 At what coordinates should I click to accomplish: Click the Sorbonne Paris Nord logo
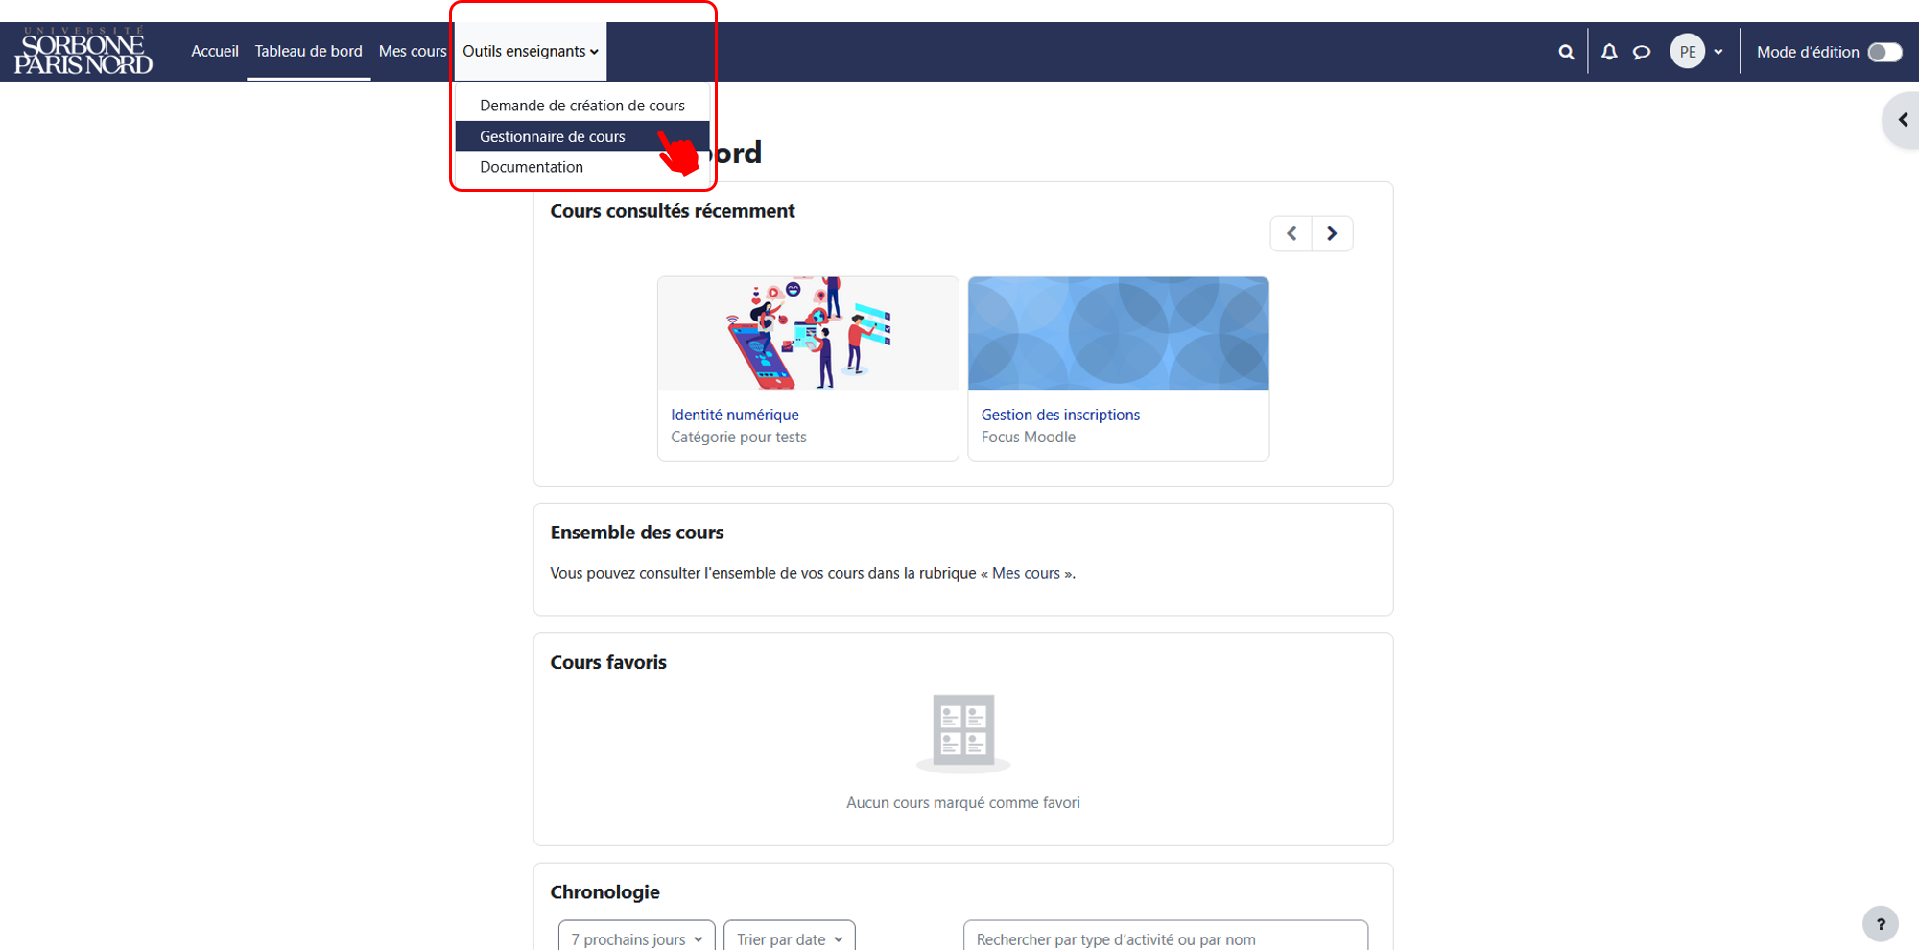(83, 51)
